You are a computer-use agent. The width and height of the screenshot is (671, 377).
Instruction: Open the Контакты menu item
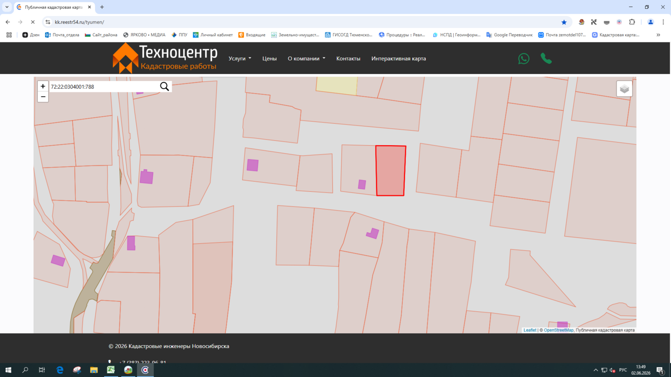click(x=348, y=58)
